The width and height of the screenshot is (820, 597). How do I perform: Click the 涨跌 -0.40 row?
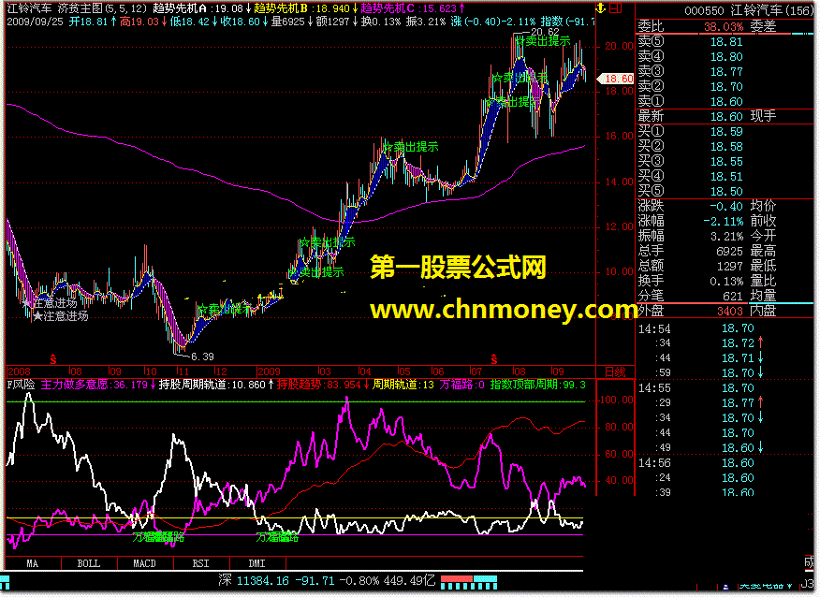click(690, 207)
